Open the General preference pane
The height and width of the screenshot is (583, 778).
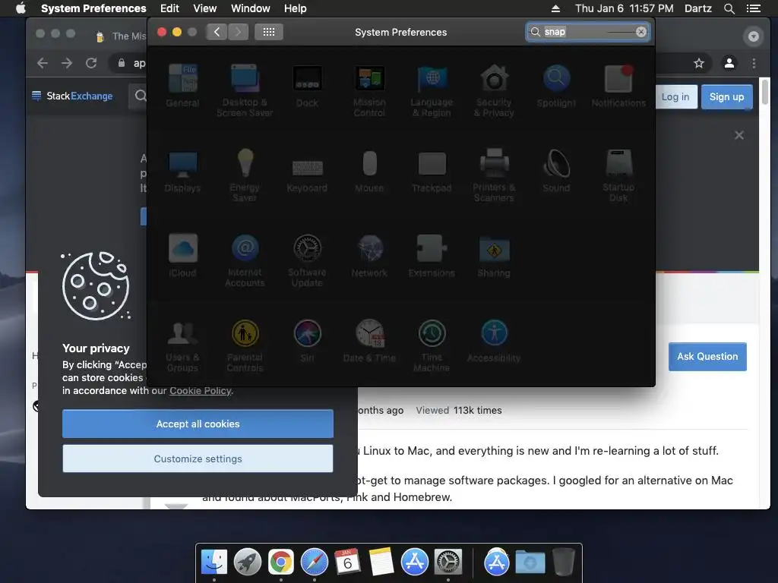tap(182, 86)
